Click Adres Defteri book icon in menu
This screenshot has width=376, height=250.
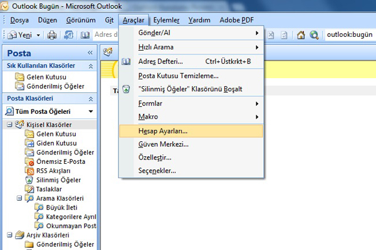pyautogui.click(x=126, y=62)
